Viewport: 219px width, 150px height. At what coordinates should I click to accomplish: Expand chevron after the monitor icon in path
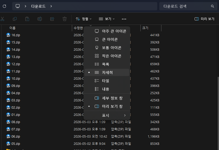(25, 6)
